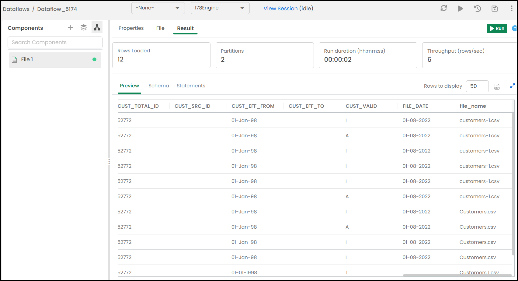Click the play icon in top toolbar
518x281 pixels.
coord(461,9)
